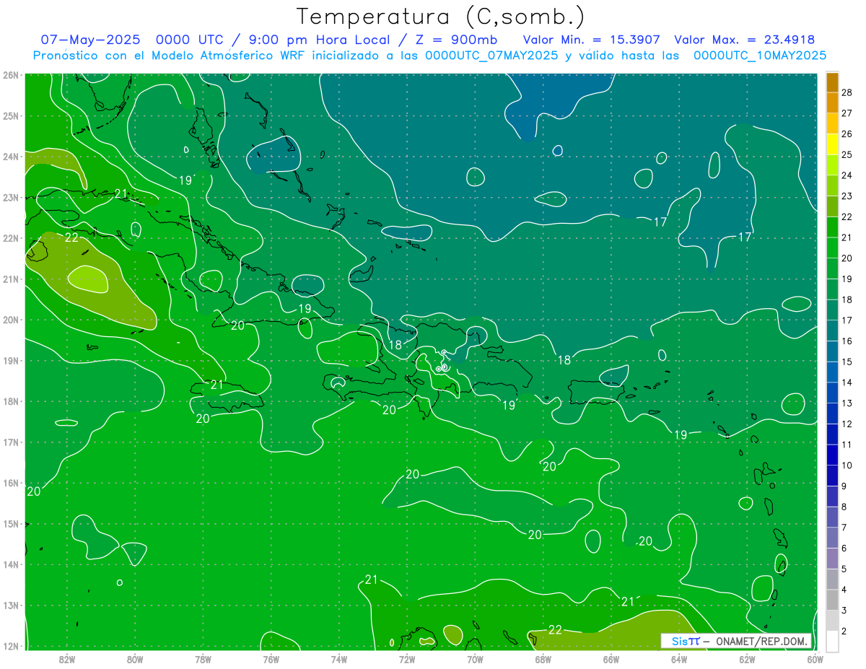Click the title "Temperatura (C,somb.)"
The width and height of the screenshot is (866, 669).
click(440, 17)
